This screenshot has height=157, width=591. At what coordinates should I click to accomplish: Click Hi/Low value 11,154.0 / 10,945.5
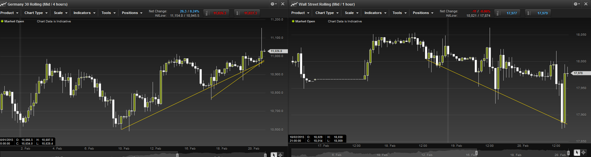pyautogui.click(x=185, y=16)
